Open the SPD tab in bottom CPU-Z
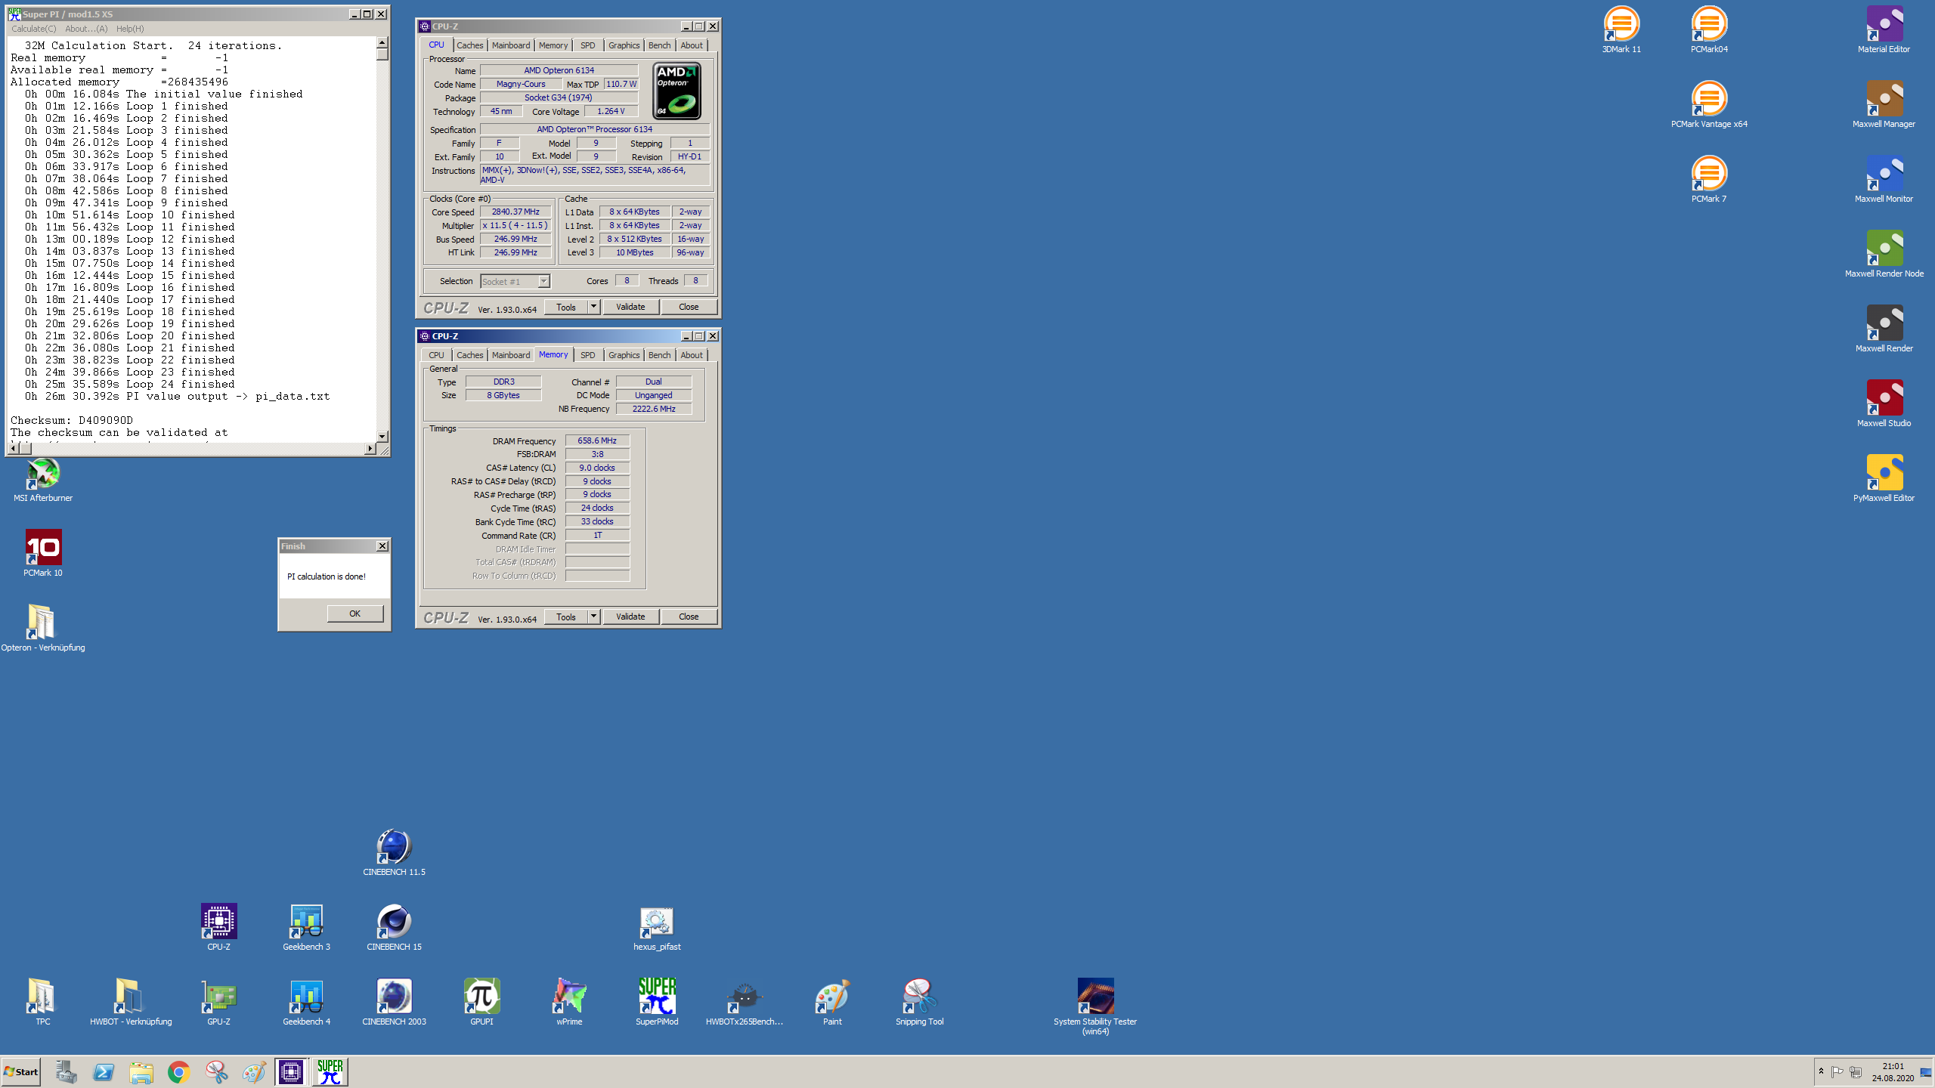The height and width of the screenshot is (1088, 1935). tap(587, 355)
